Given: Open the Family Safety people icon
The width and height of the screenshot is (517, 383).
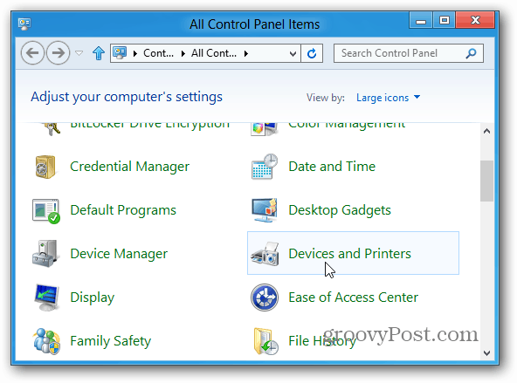Looking at the screenshot, I should (x=46, y=341).
